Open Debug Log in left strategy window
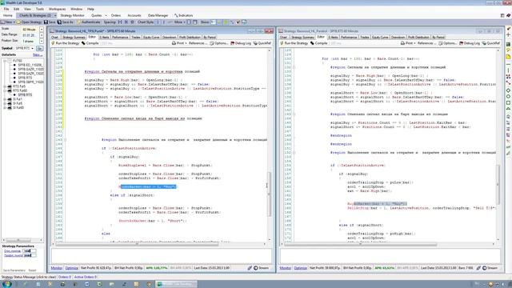The height and width of the screenshot is (288, 512). coord(241,43)
